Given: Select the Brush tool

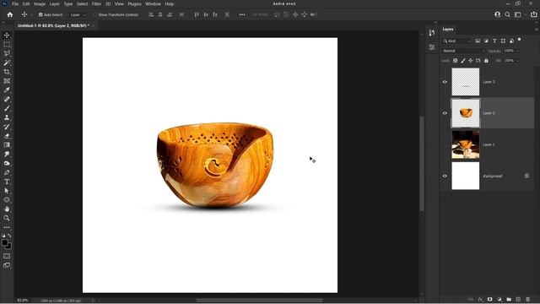Looking at the screenshot, I should point(7,108).
